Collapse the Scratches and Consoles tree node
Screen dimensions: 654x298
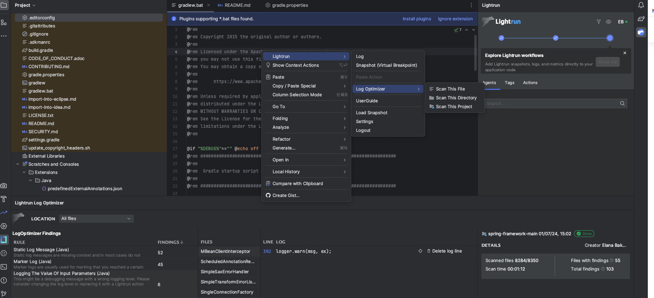point(18,164)
